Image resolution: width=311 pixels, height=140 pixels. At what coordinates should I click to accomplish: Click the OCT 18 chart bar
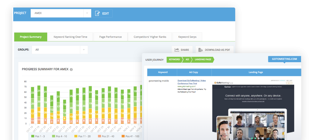(x=32, y=105)
